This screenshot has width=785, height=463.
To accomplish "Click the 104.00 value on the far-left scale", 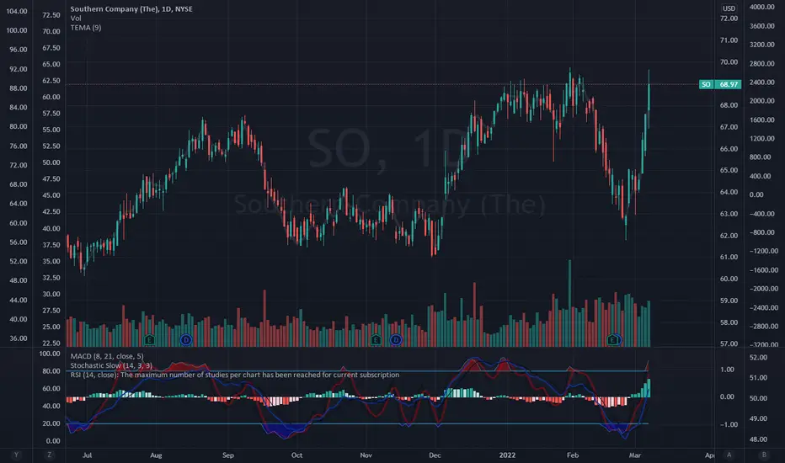I will (17, 11).
